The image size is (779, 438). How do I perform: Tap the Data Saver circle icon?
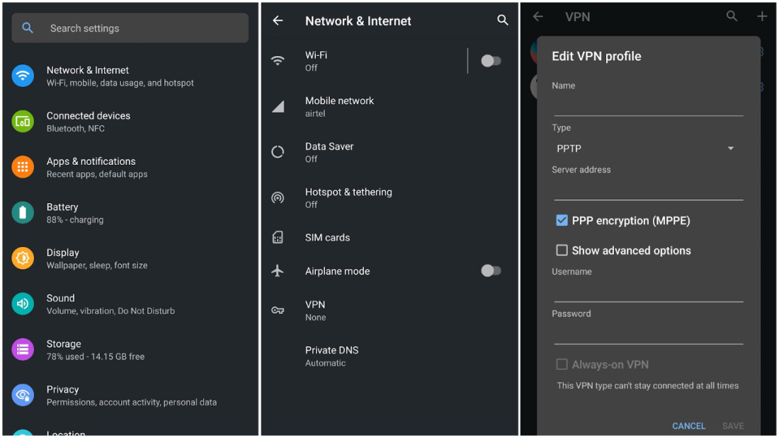(x=278, y=152)
